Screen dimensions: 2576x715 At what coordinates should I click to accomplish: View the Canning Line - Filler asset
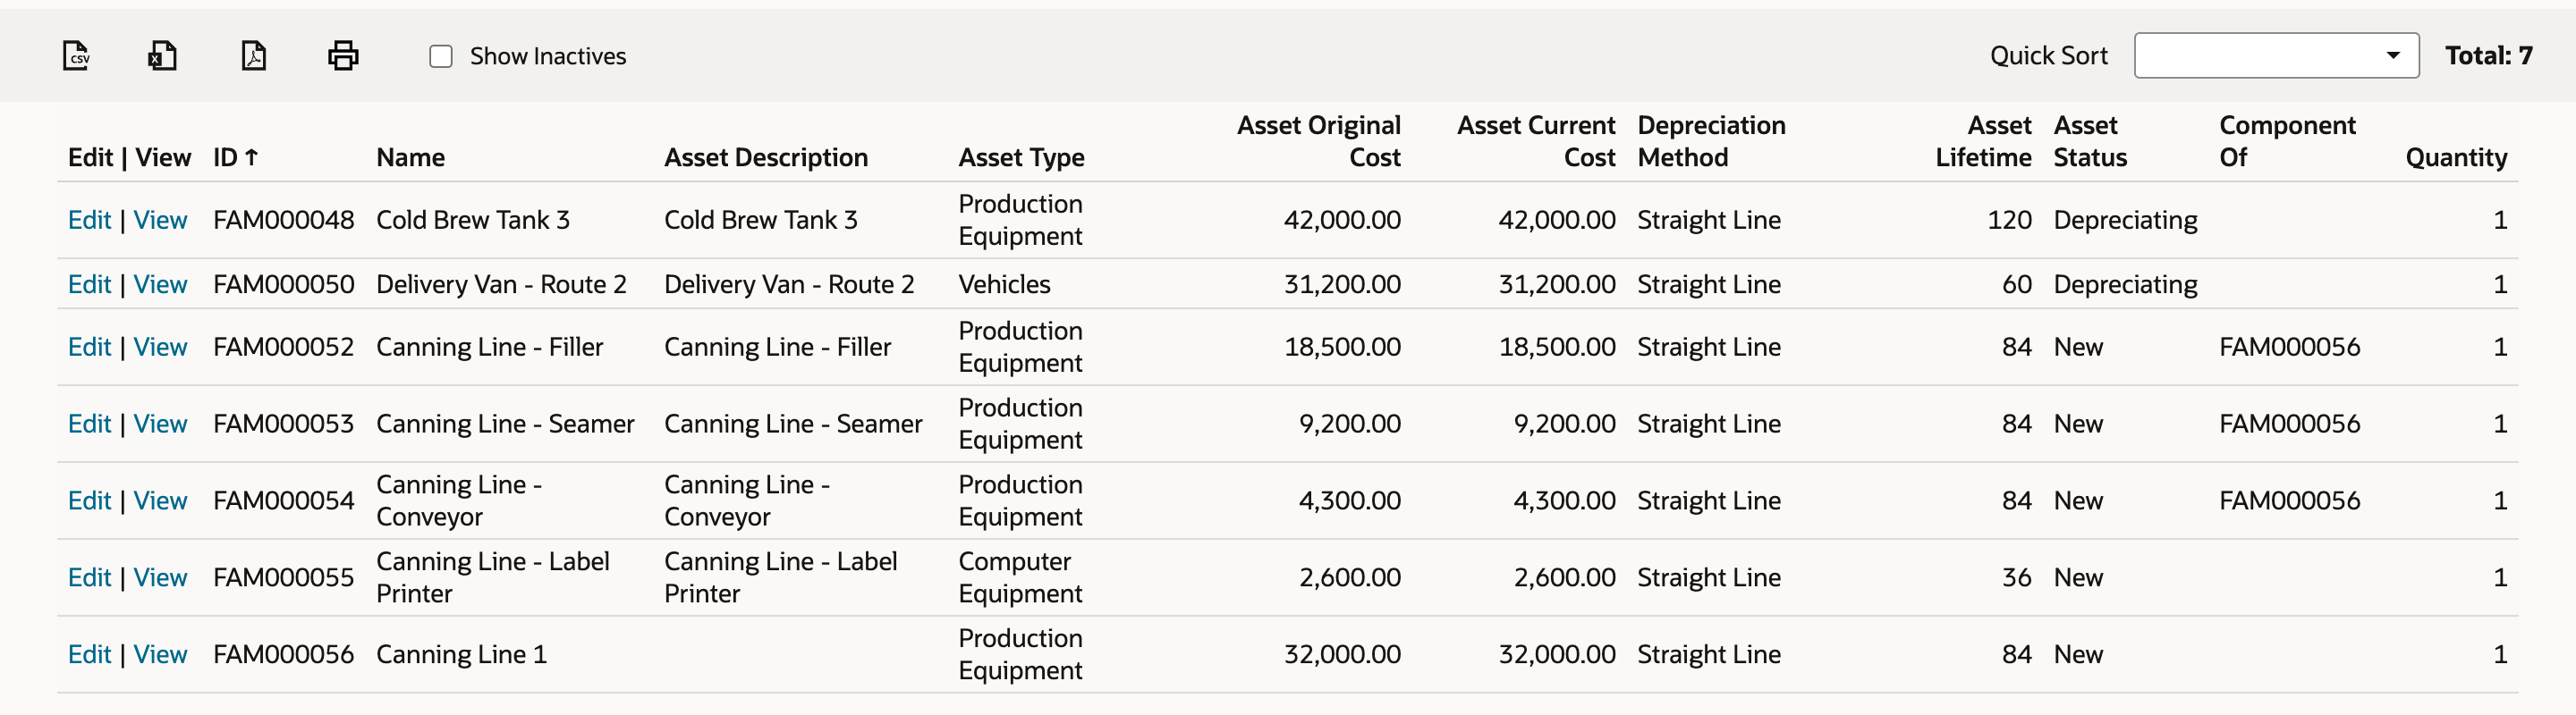pos(160,348)
